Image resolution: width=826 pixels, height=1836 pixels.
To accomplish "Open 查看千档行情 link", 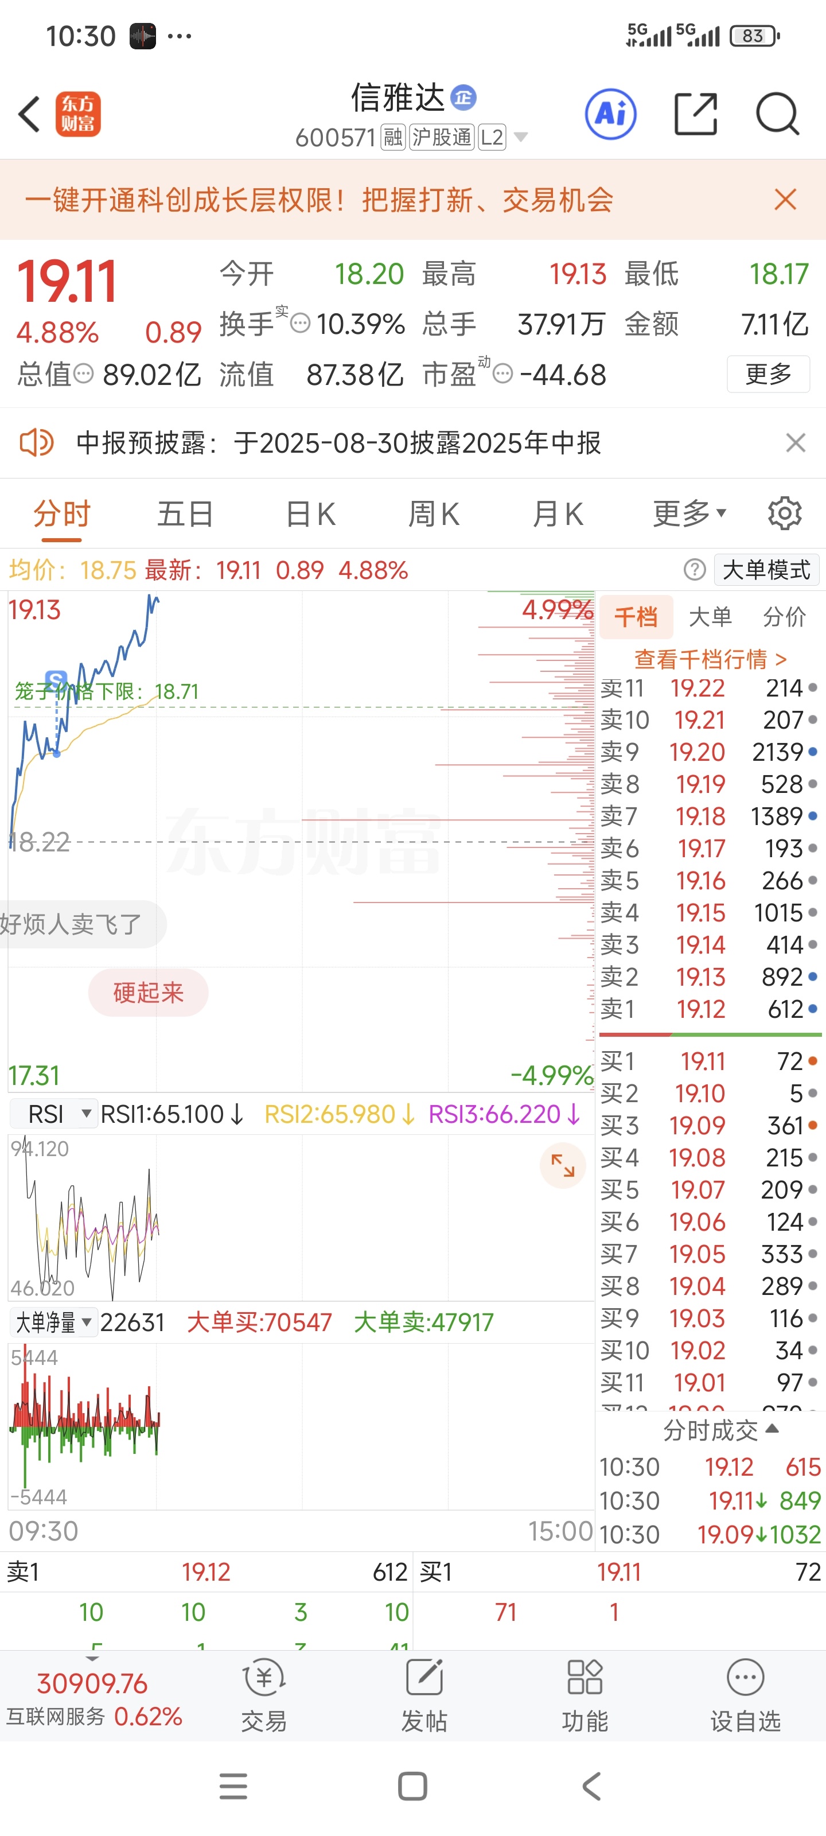I will [x=710, y=658].
